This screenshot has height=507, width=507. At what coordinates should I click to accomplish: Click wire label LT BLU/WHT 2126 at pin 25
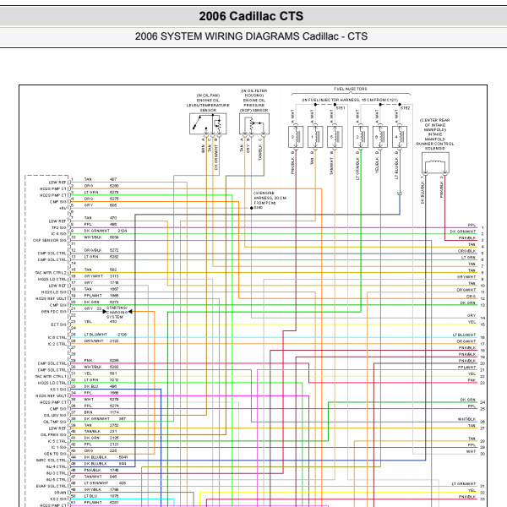[106, 335]
